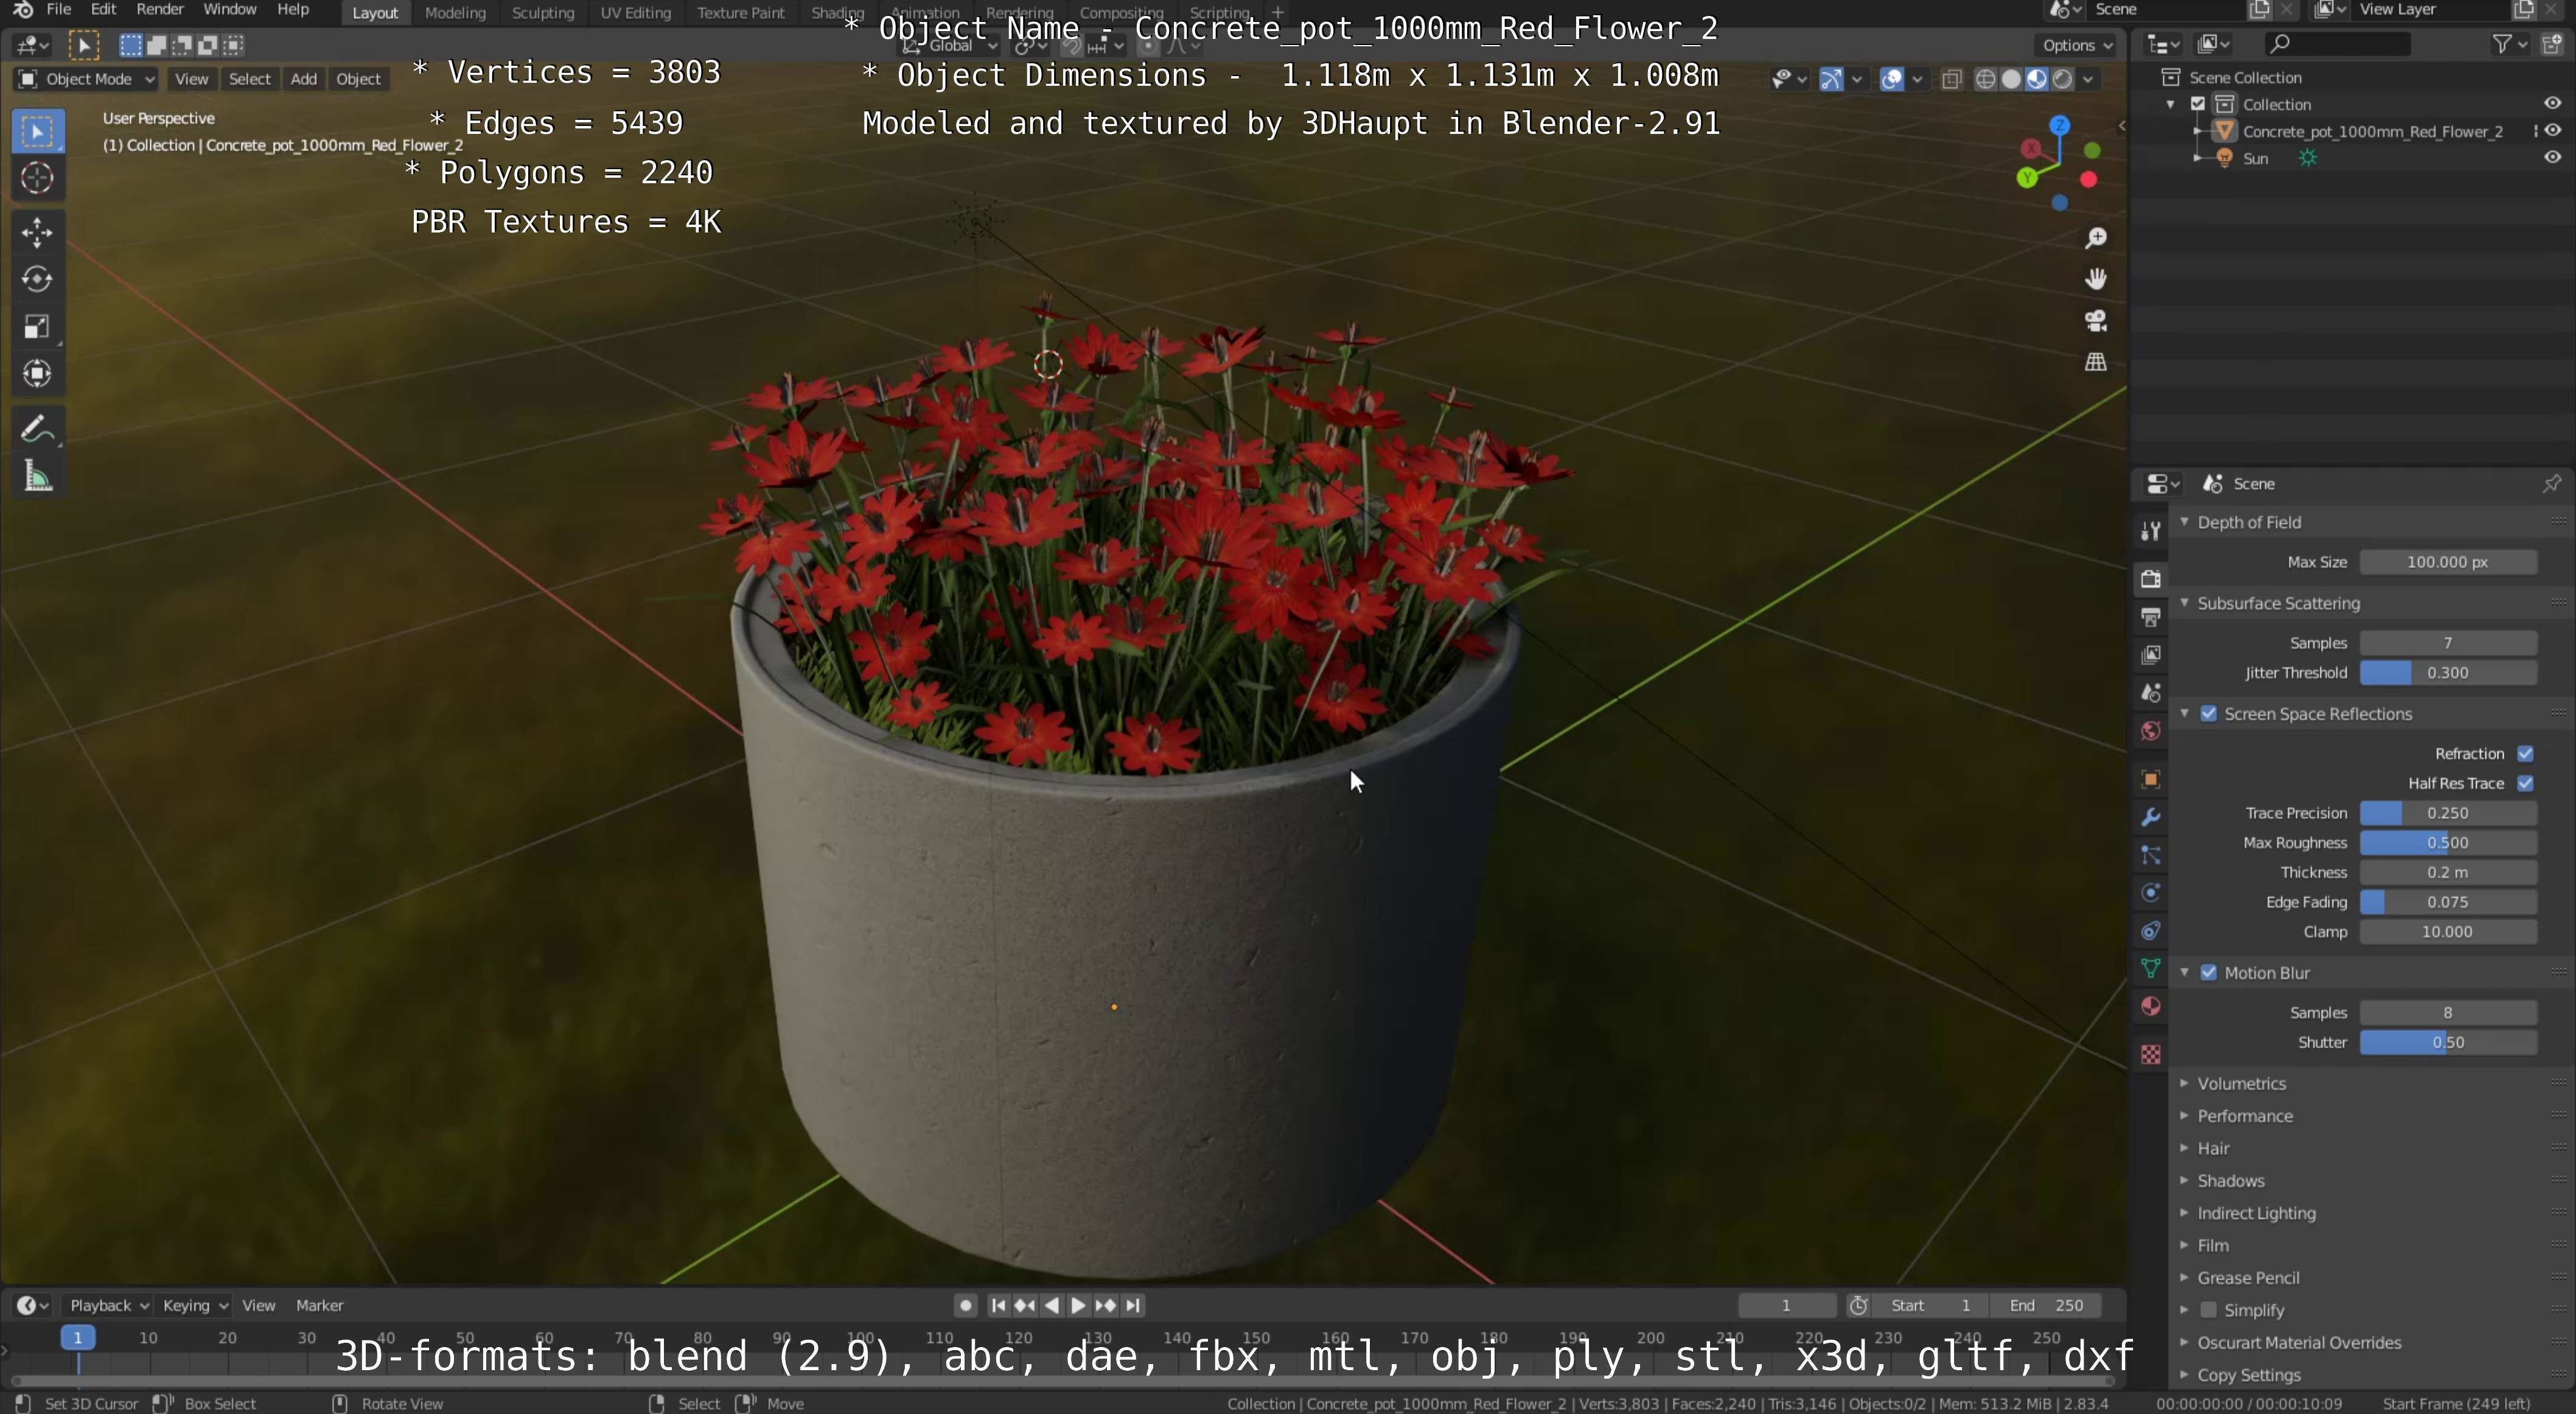This screenshot has width=2576, height=1414.
Task: Activate the 3D Cursor tool
Action: point(37,179)
